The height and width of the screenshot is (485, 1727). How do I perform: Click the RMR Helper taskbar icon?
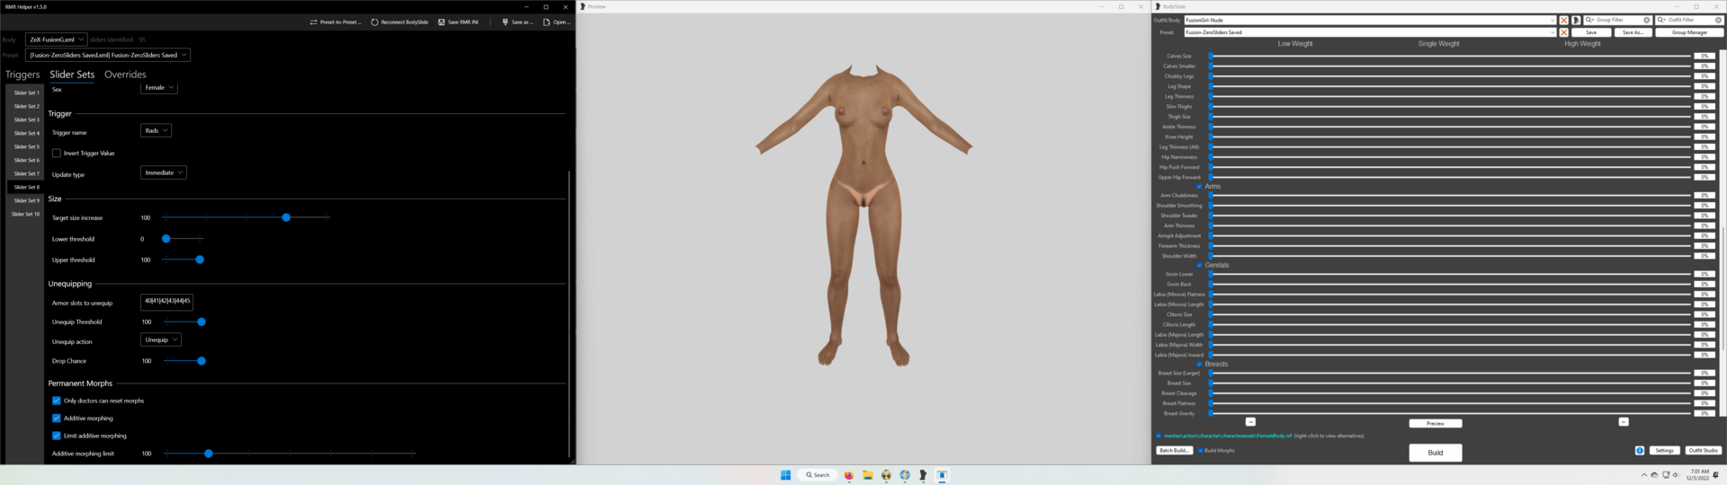(x=942, y=475)
